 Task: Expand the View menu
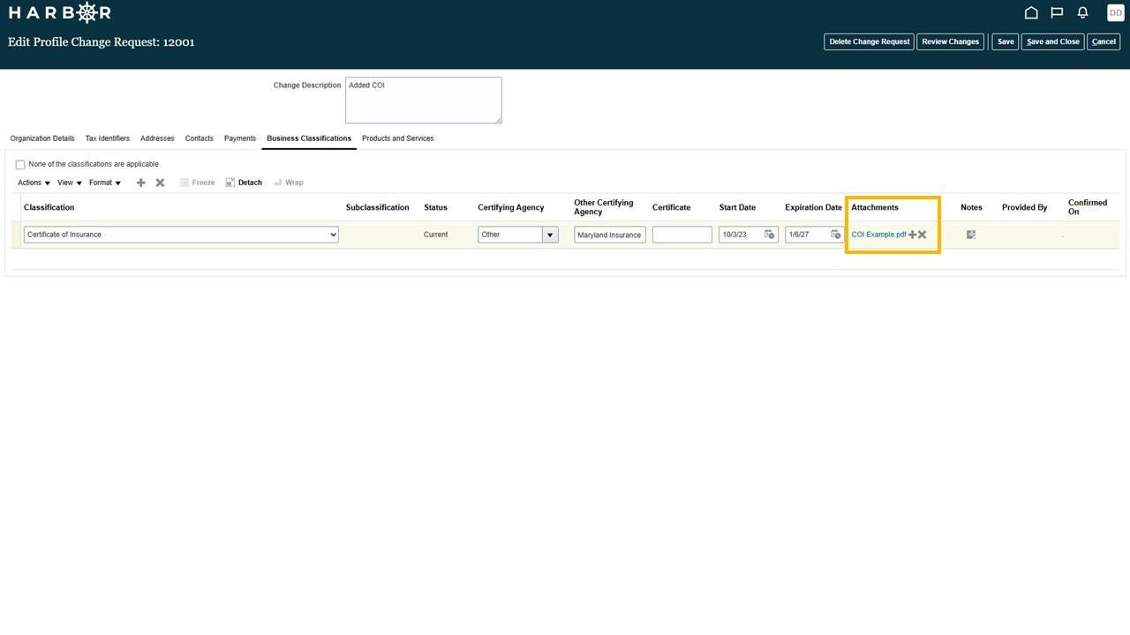point(70,183)
